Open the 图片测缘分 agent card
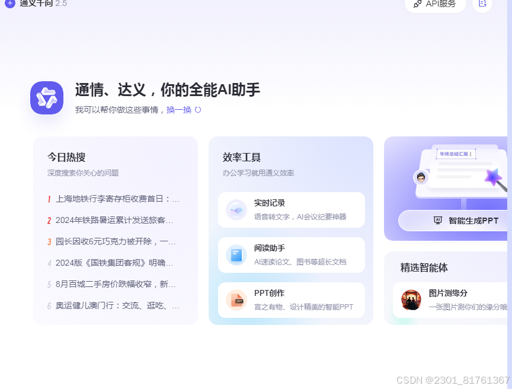Viewport: 512px width, 389px height. 450,300
